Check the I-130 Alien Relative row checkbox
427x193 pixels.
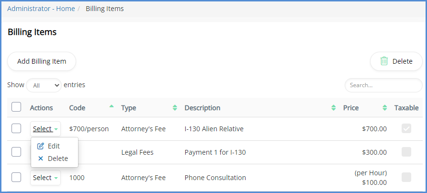(16, 128)
